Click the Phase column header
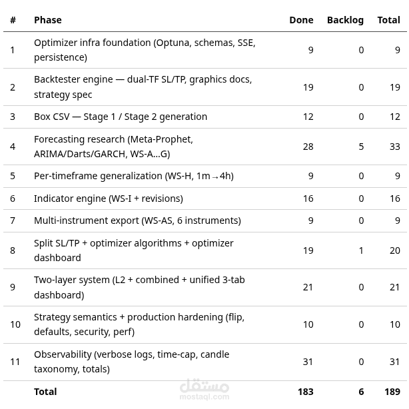 click(x=48, y=20)
